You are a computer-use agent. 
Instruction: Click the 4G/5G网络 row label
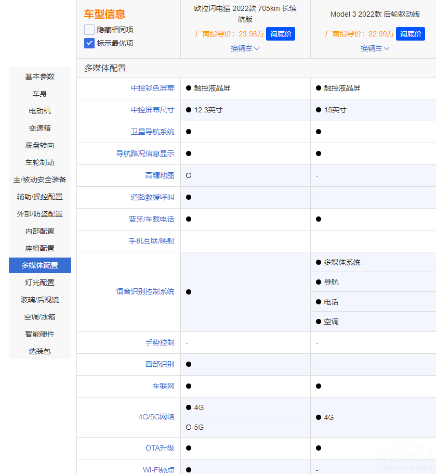point(156,417)
